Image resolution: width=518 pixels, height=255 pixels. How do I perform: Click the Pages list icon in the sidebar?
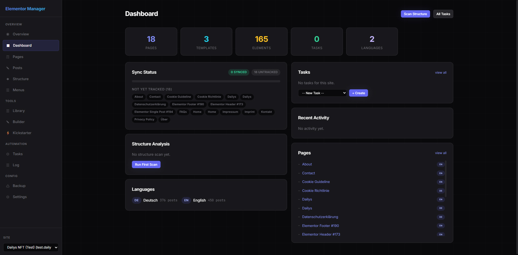[x=8, y=57]
